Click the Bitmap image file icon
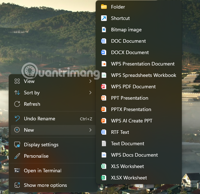Image resolution: width=200 pixels, height=194 pixels. pos(104,30)
